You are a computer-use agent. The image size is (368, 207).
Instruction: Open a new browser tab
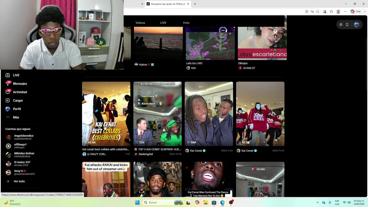pos(195,4)
